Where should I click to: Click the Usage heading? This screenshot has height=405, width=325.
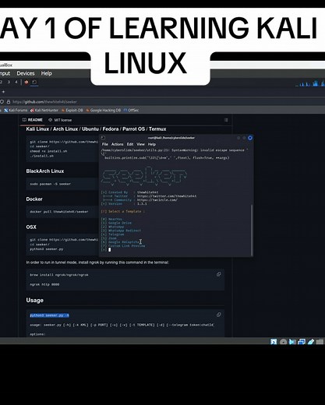[34, 301]
